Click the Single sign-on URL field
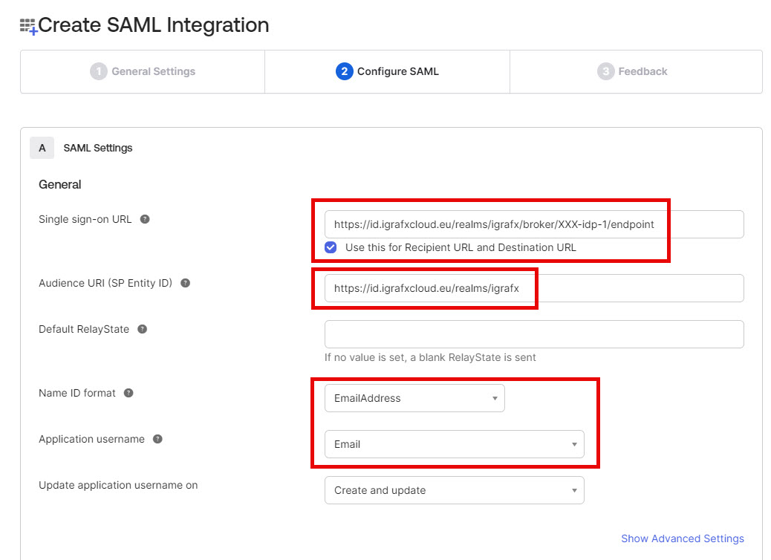 [533, 224]
